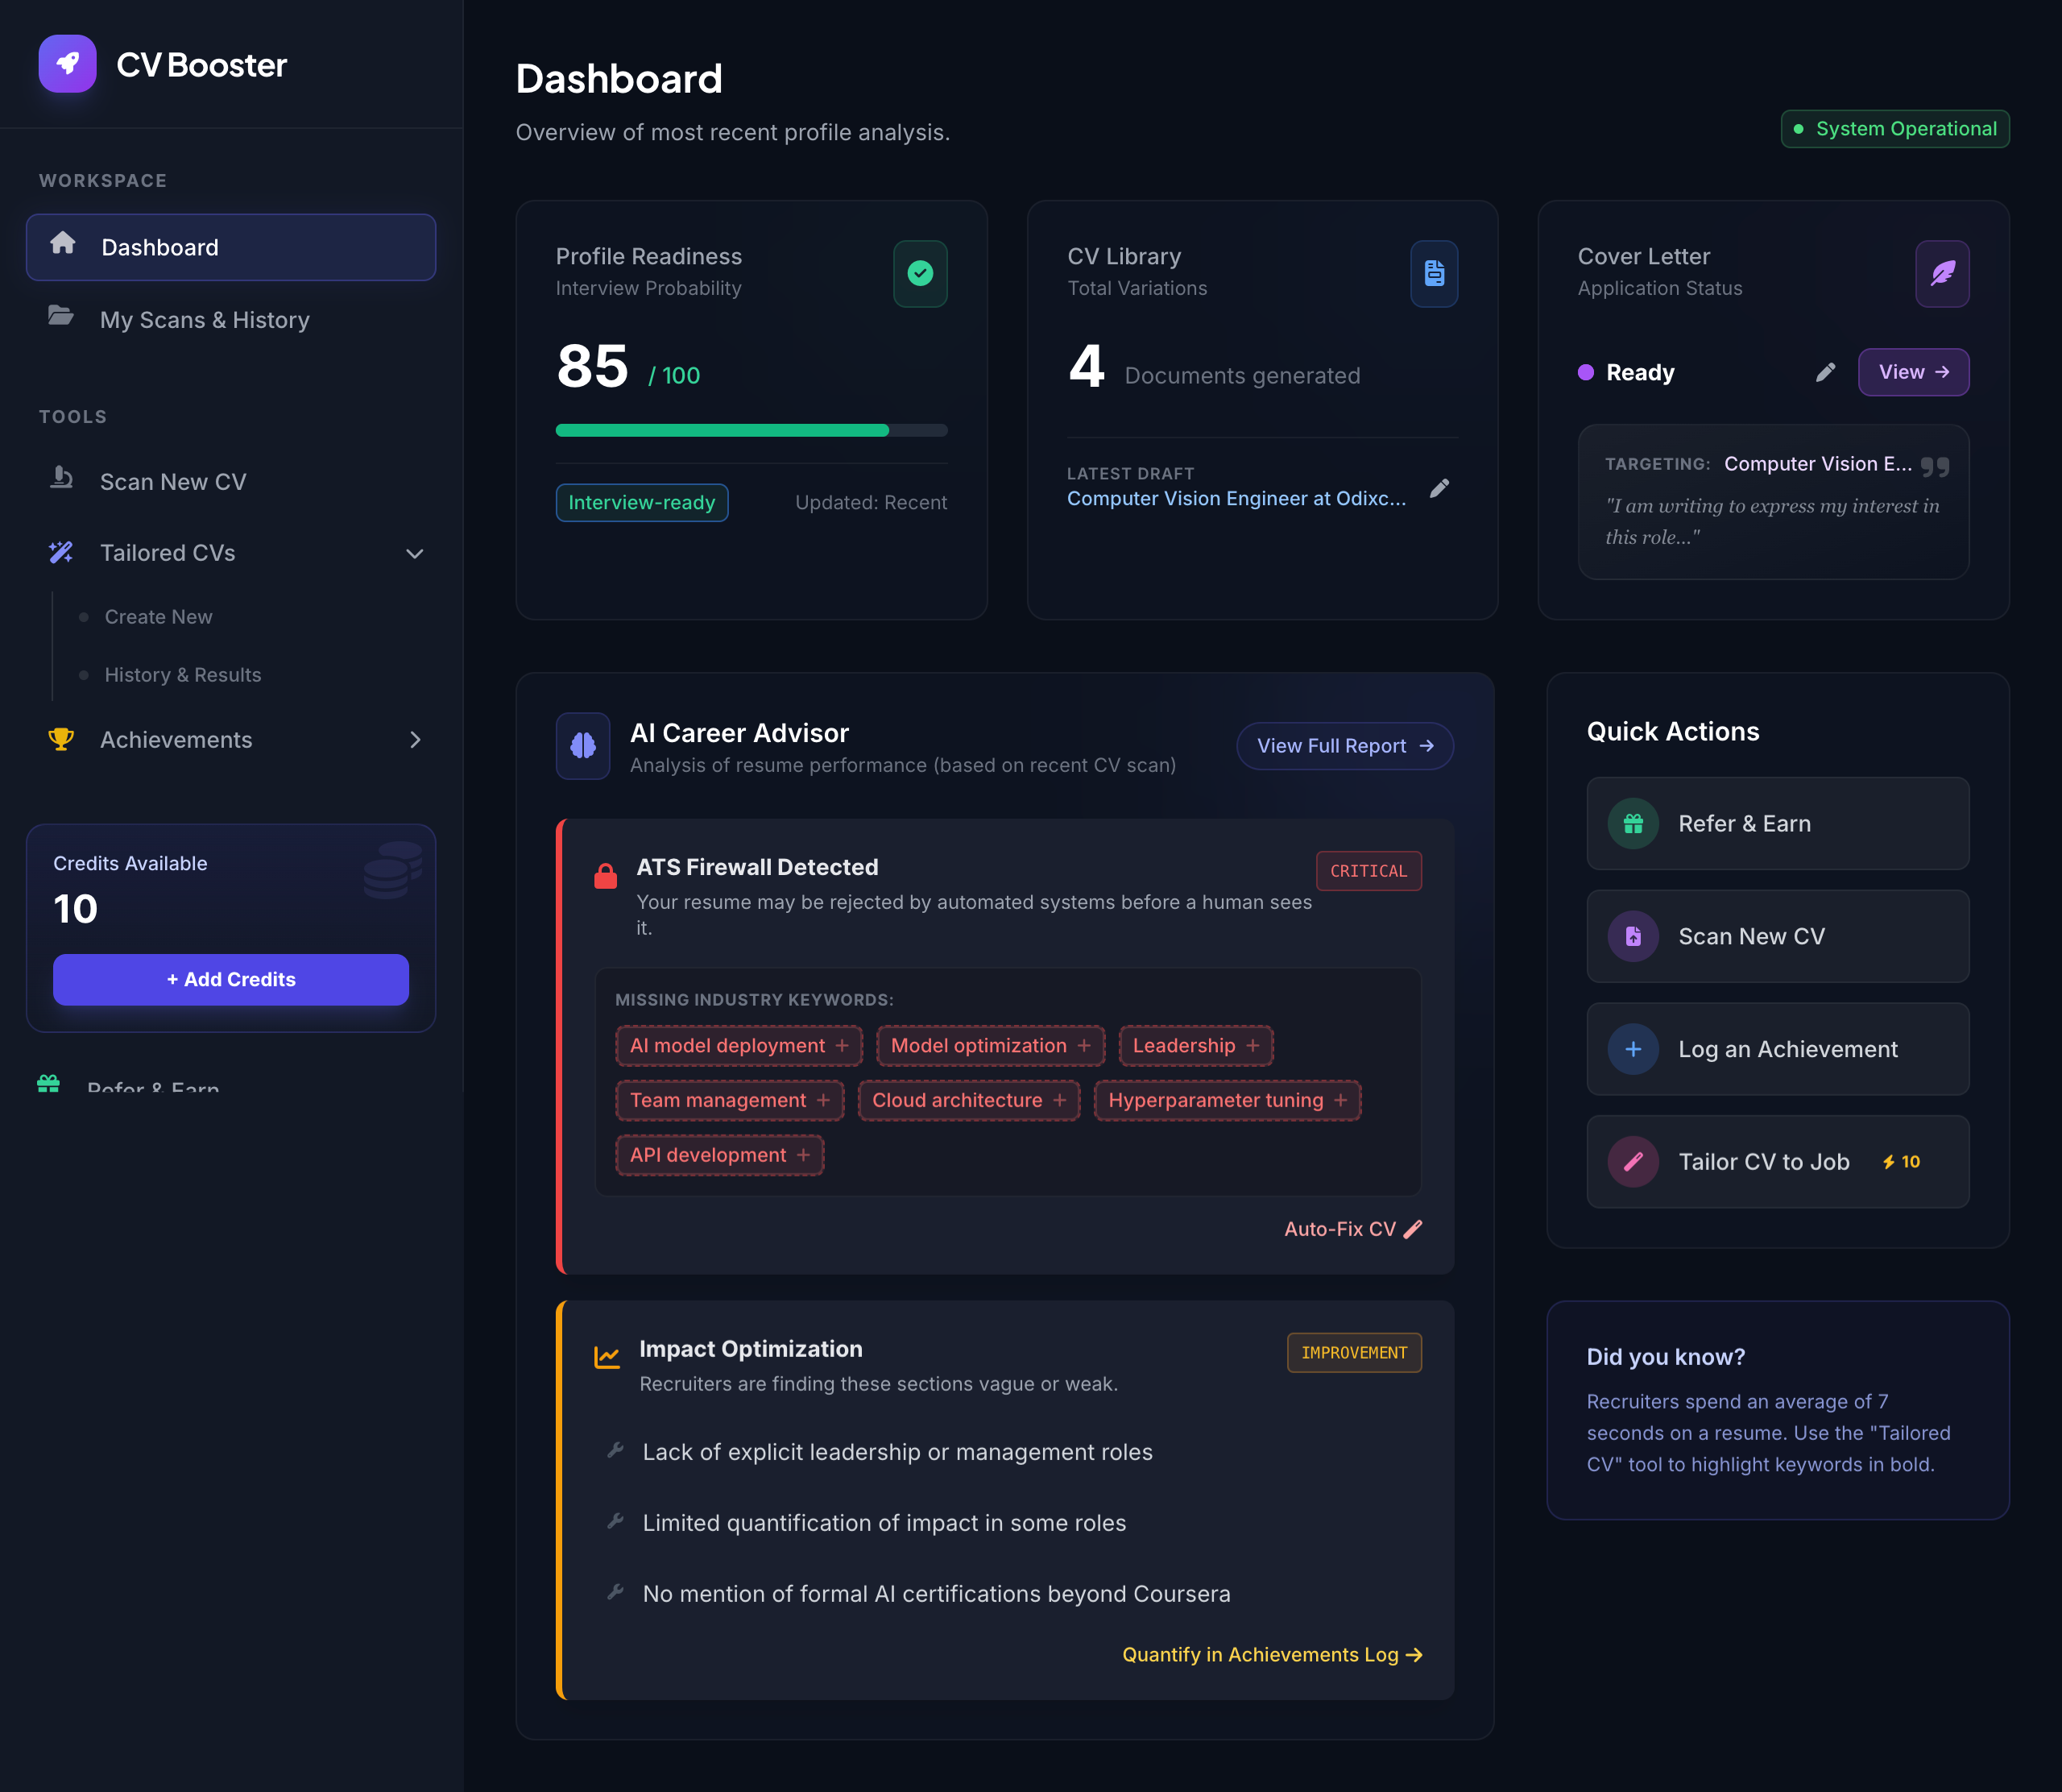Viewport: 2062px width, 1792px height.
Task: Click the red lock icon for ATS Firewall
Action: 606,876
